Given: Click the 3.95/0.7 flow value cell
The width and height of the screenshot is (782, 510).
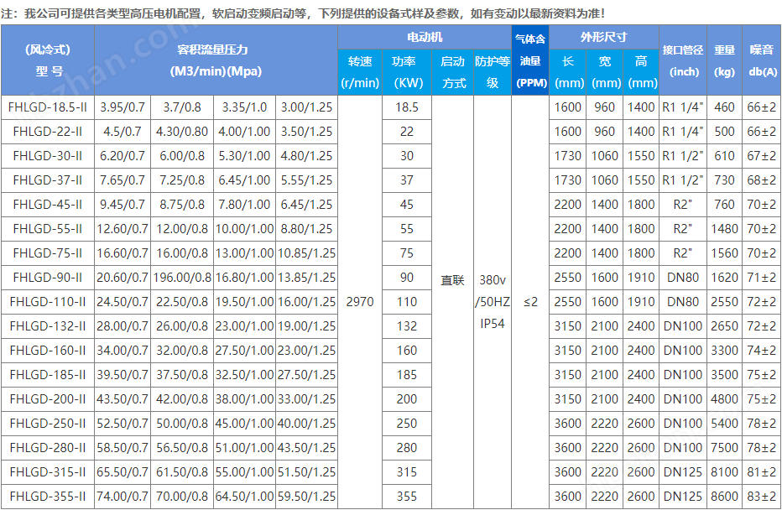Looking at the screenshot, I should tap(123, 107).
